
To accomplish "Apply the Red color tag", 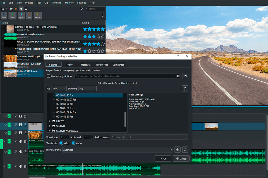I will tap(29, 16).
